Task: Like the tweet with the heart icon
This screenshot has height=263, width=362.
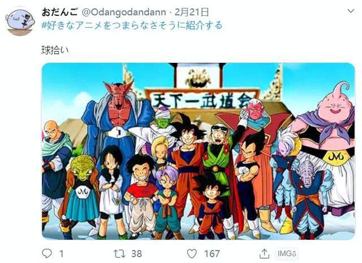Action: tap(192, 254)
